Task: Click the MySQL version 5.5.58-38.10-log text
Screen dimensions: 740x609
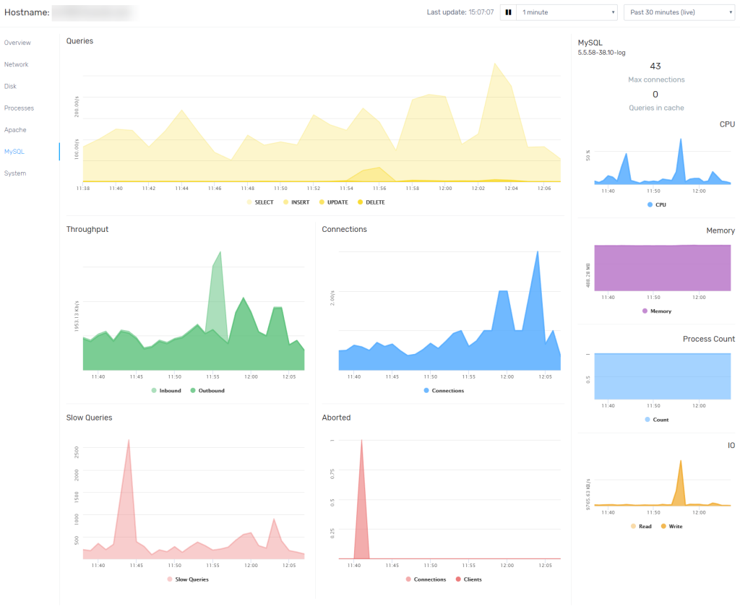Action: click(x=602, y=52)
